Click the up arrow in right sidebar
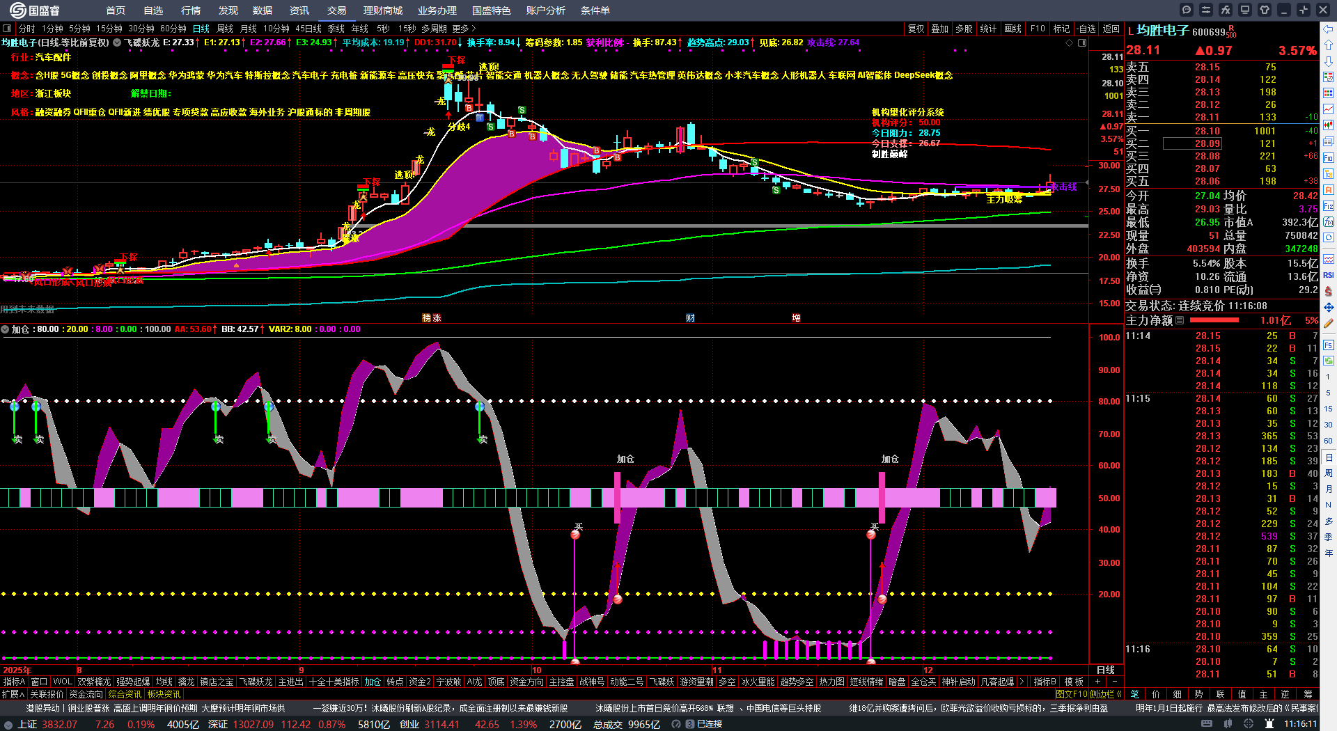This screenshot has height=731, width=1337. [1329, 46]
